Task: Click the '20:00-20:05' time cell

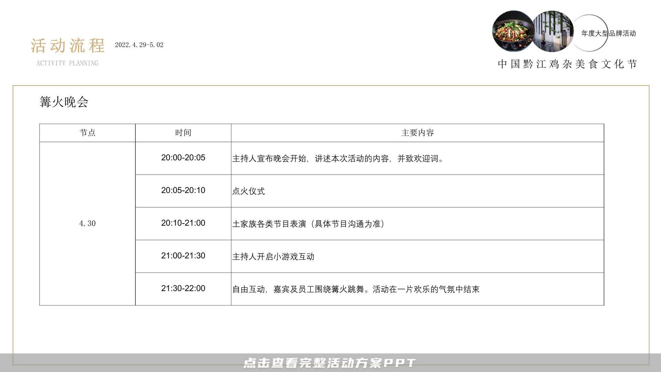Action: 183,158
